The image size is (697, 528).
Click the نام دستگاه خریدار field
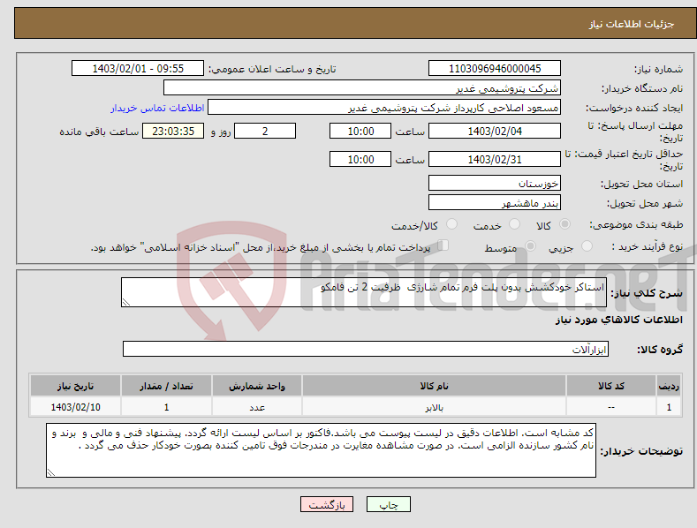coord(362,88)
